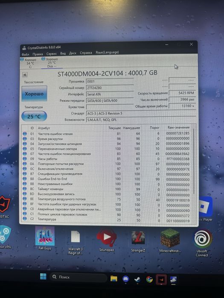The width and height of the screenshot is (224, 298).
Task: Open File Explorer from the taskbar
Action: pyautogui.click(x=114, y=278)
